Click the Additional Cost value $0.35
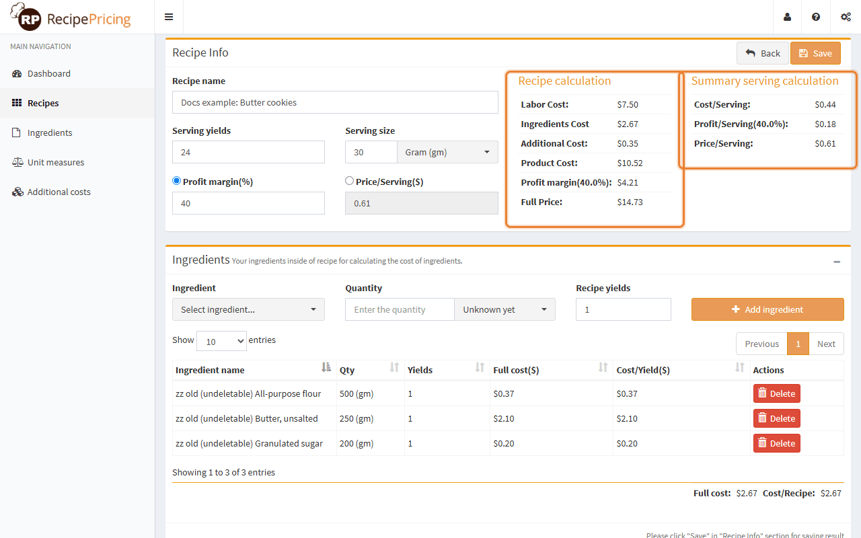Viewport: 861px width, 538px height. coord(628,143)
